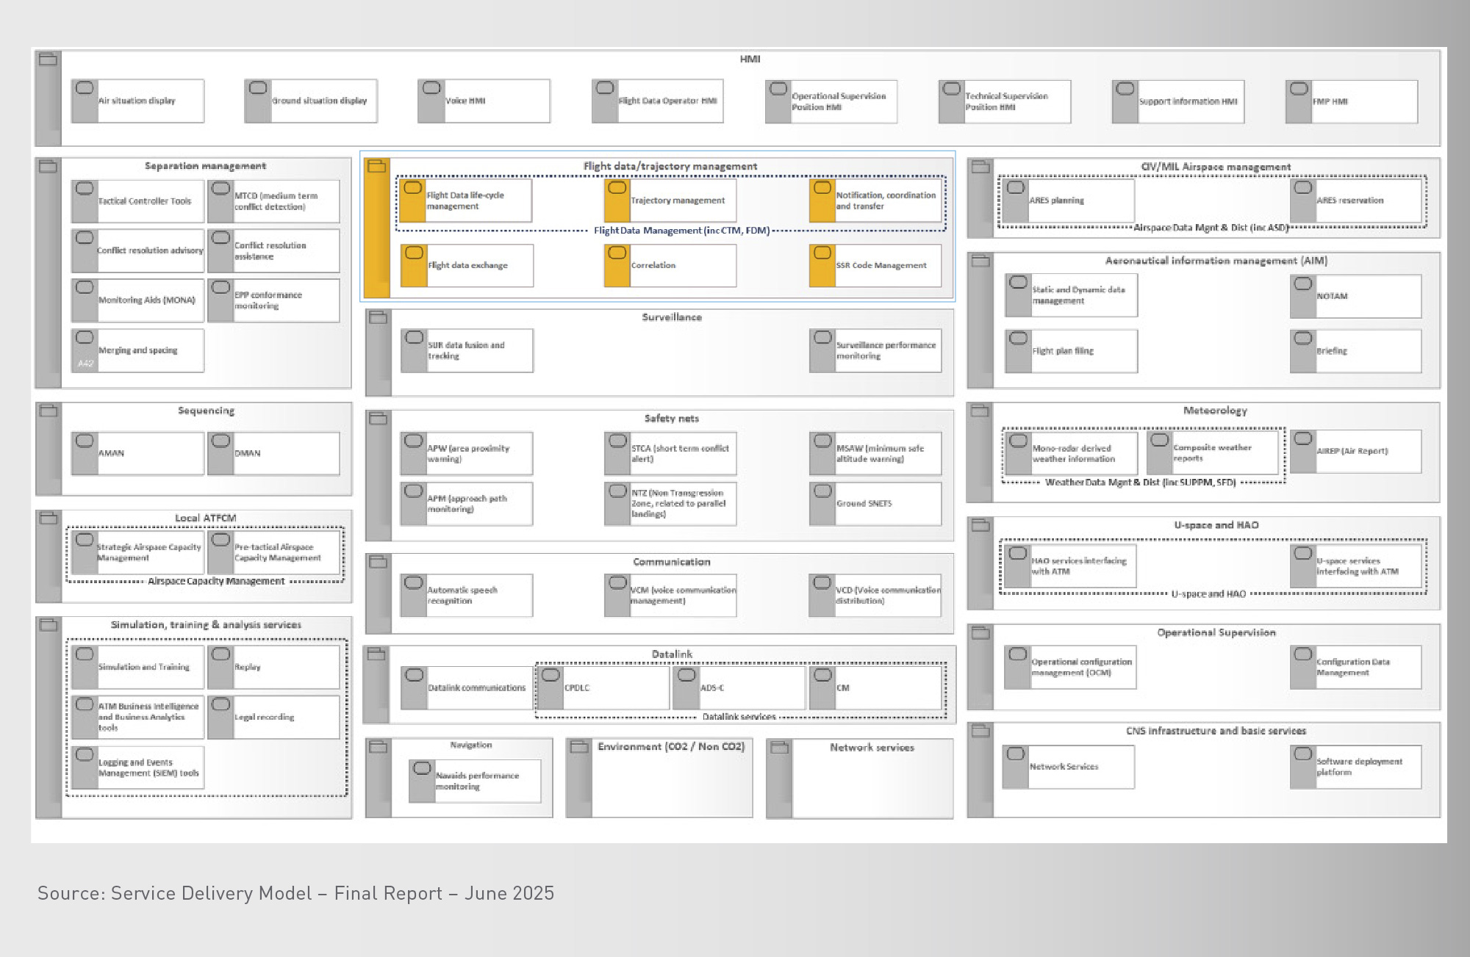
Task: Select the yellow Correlation component icon
Action: tap(617, 253)
